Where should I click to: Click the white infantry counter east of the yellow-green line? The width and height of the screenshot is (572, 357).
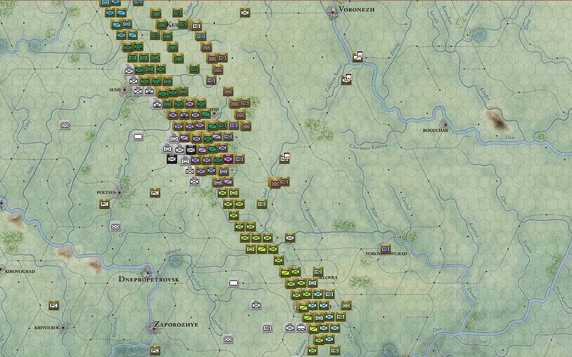tap(290, 238)
